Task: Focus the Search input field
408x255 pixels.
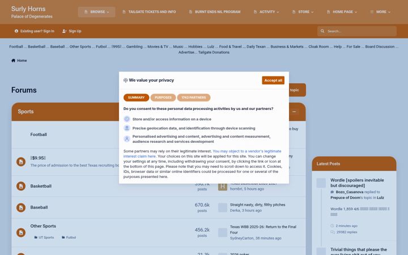Action: coord(360,31)
